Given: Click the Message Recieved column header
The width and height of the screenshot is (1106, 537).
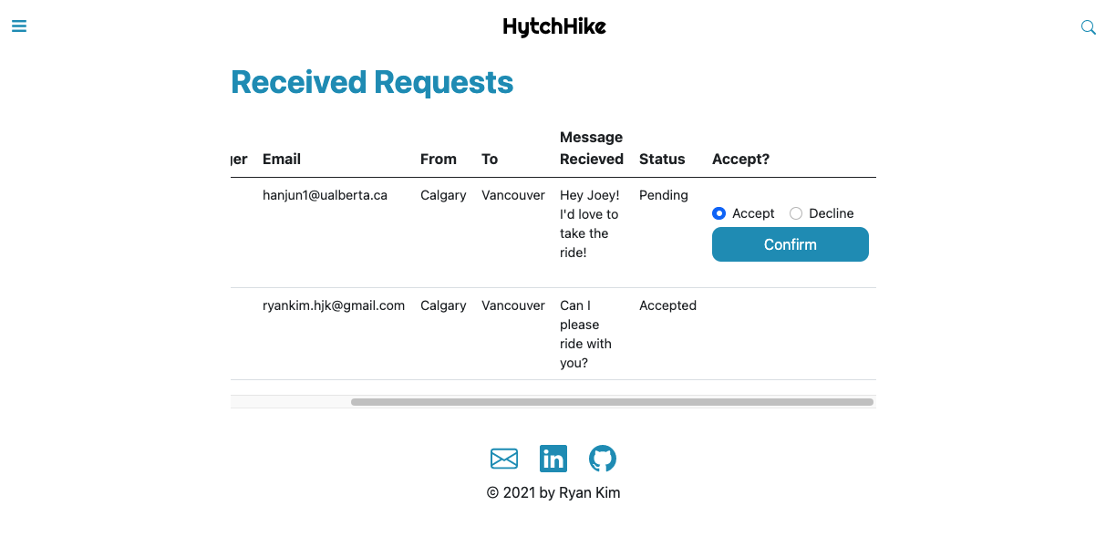Looking at the screenshot, I should 592,148.
